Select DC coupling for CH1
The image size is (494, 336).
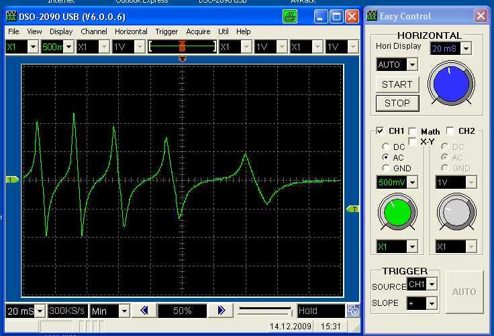coord(385,147)
